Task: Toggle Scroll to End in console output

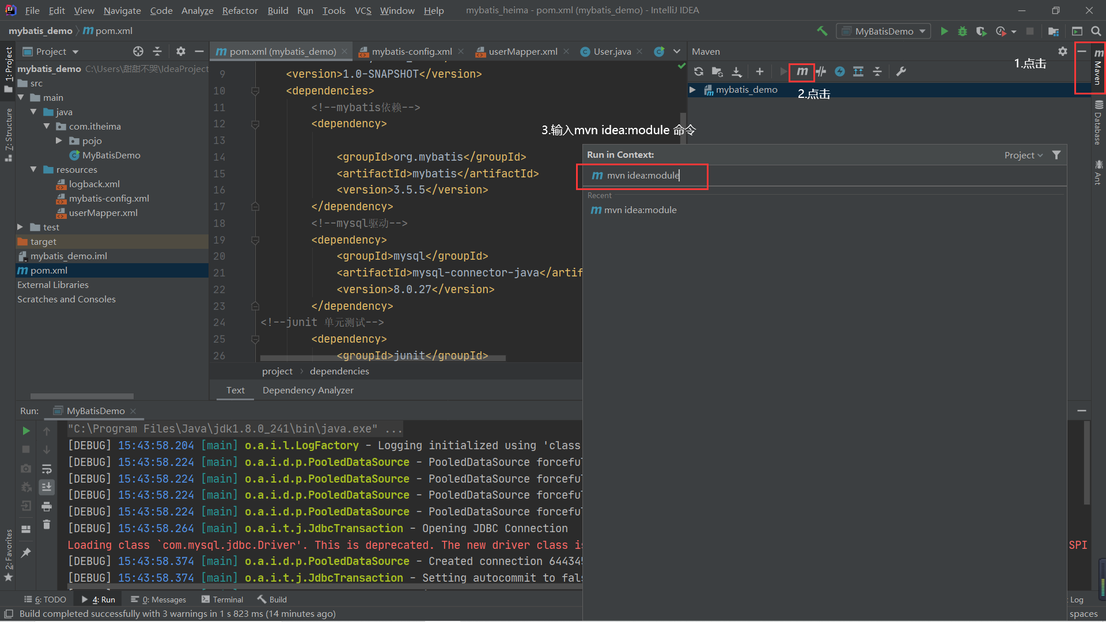Action: click(47, 487)
